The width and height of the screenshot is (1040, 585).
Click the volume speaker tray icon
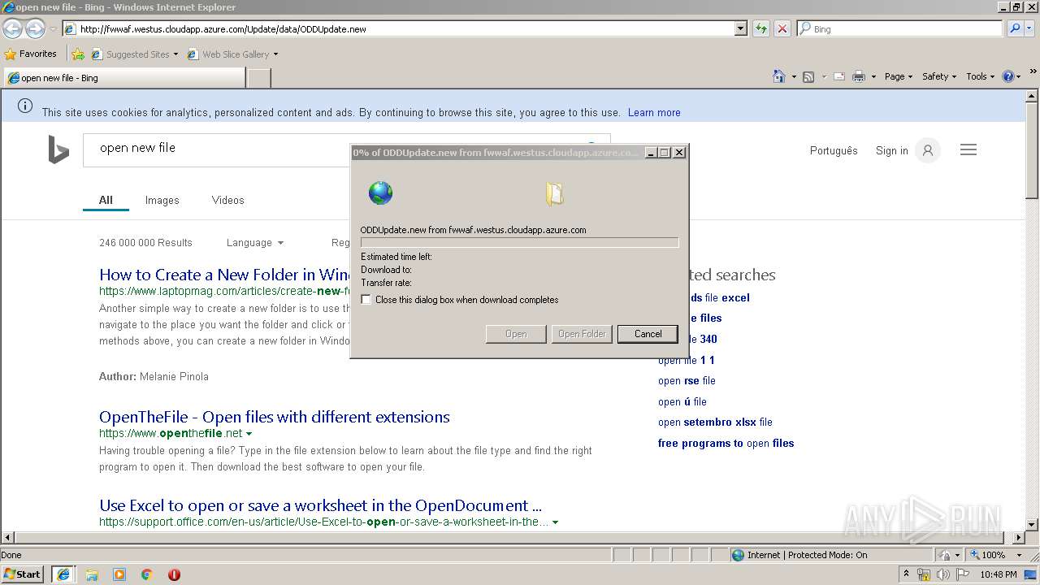pyautogui.click(x=942, y=575)
